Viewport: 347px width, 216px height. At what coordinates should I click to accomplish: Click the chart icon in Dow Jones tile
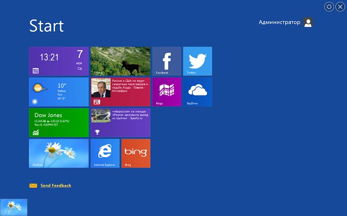pyautogui.click(x=36, y=132)
